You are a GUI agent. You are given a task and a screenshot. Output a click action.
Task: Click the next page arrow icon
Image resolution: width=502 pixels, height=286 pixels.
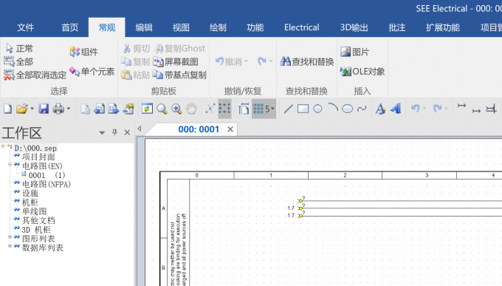pos(114,109)
